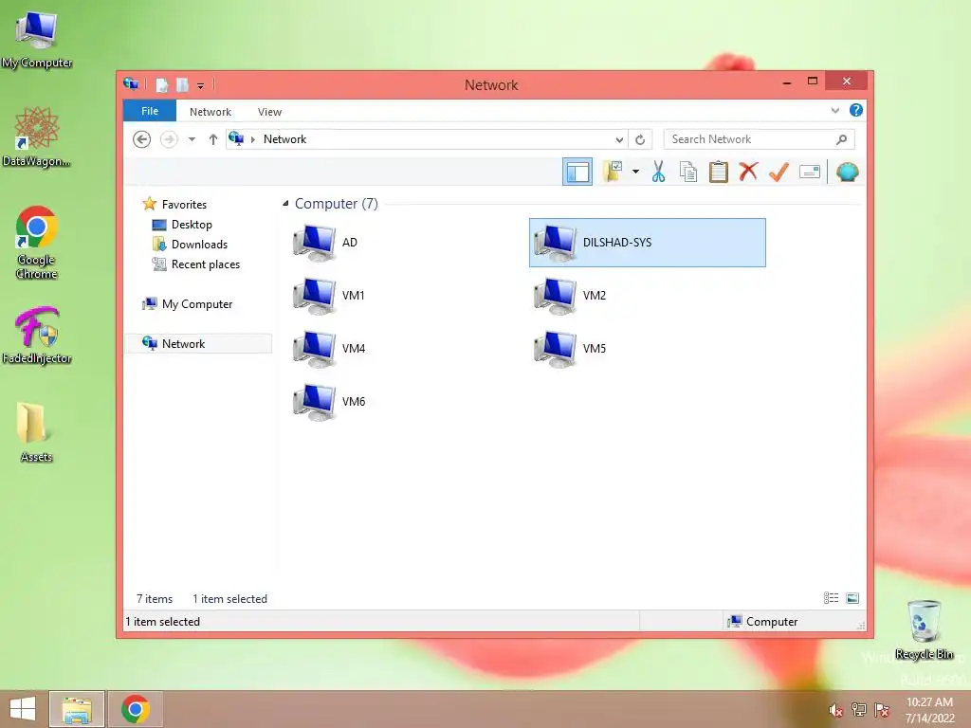Toggle the navigation pane layout button
The width and height of the screenshot is (971, 728).
[577, 172]
